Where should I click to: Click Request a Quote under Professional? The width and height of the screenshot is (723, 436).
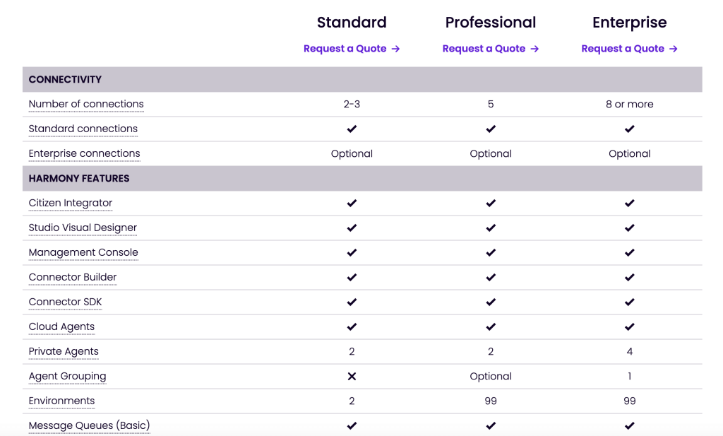tap(491, 49)
